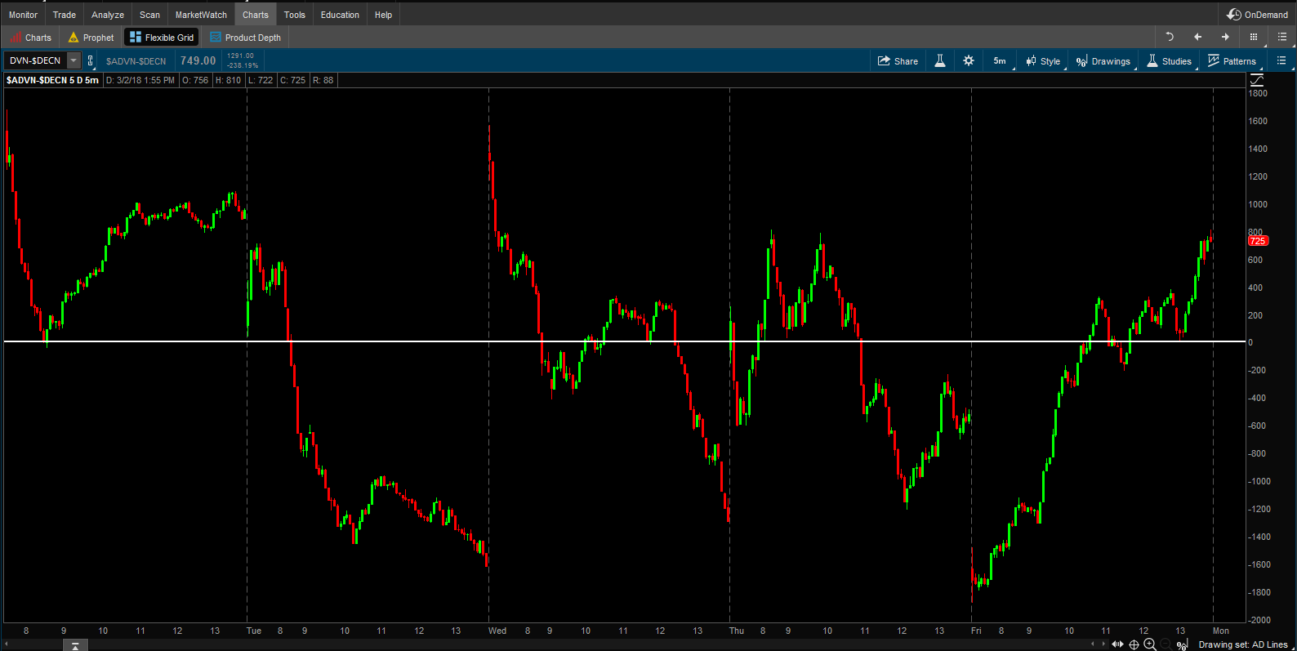1297x651 pixels.
Task: Open the Prophet subtab
Action: (x=91, y=38)
